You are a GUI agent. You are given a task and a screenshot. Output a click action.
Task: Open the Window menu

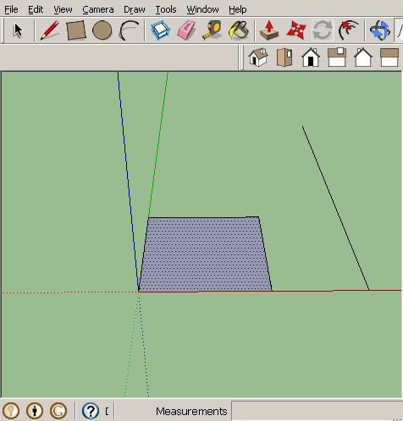(202, 9)
